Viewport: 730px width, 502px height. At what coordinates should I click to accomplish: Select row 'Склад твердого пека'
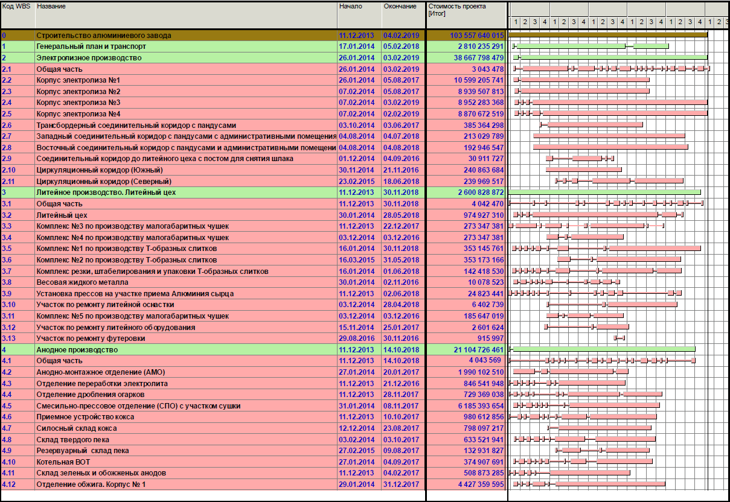[253, 439]
